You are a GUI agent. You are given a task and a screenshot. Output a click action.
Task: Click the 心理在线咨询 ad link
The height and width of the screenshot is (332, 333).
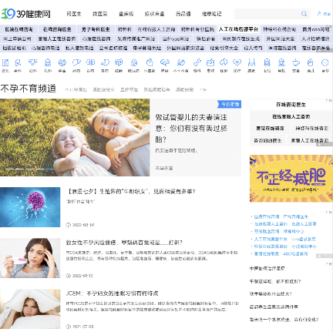[x=96, y=39]
